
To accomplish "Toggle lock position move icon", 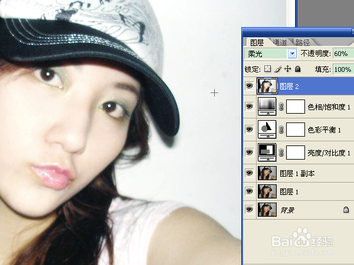I will pyautogui.click(x=288, y=69).
